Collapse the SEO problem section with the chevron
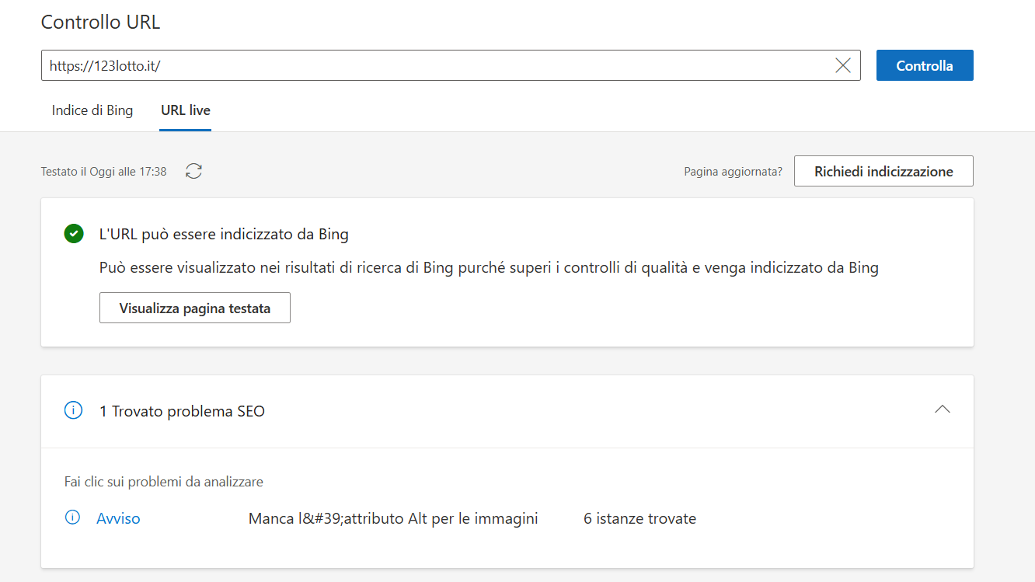The image size is (1035, 582). pyautogui.click(x=942, y=409)
